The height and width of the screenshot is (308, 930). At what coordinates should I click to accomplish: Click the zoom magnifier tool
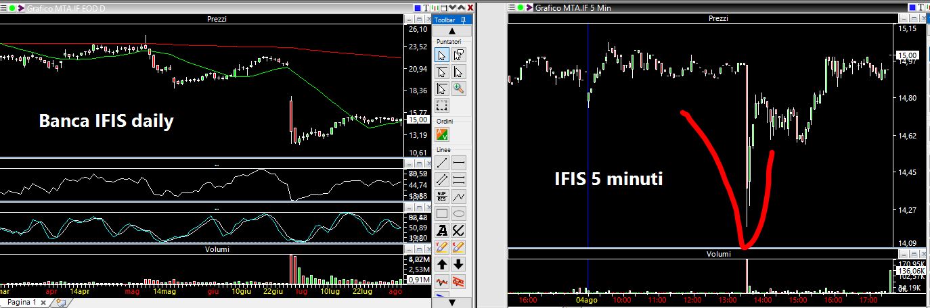point(458,88)
